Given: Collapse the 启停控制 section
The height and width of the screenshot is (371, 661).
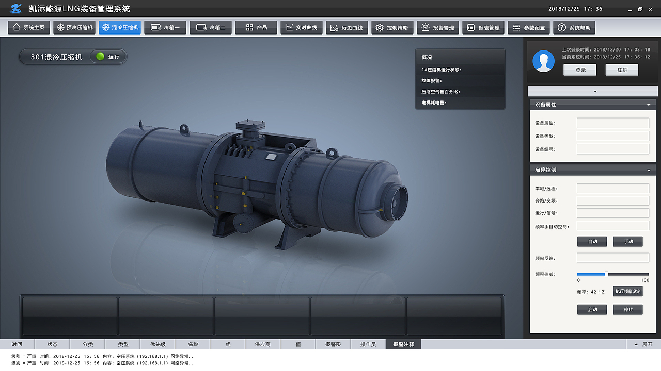Looking at the screenshot, I should coord(649,170).
